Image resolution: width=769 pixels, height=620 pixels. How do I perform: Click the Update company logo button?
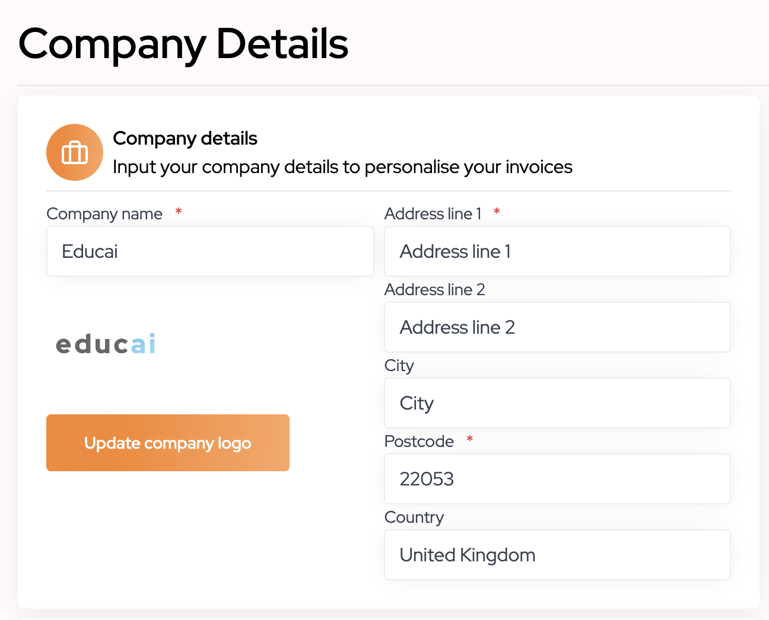[x=168, y=443]
